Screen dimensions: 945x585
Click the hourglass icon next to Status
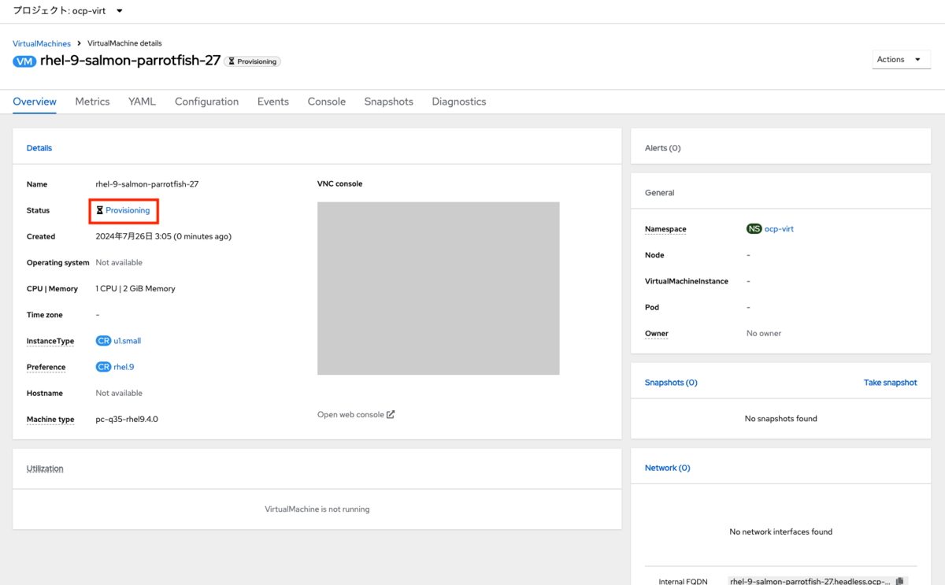(x=99, y=210)
